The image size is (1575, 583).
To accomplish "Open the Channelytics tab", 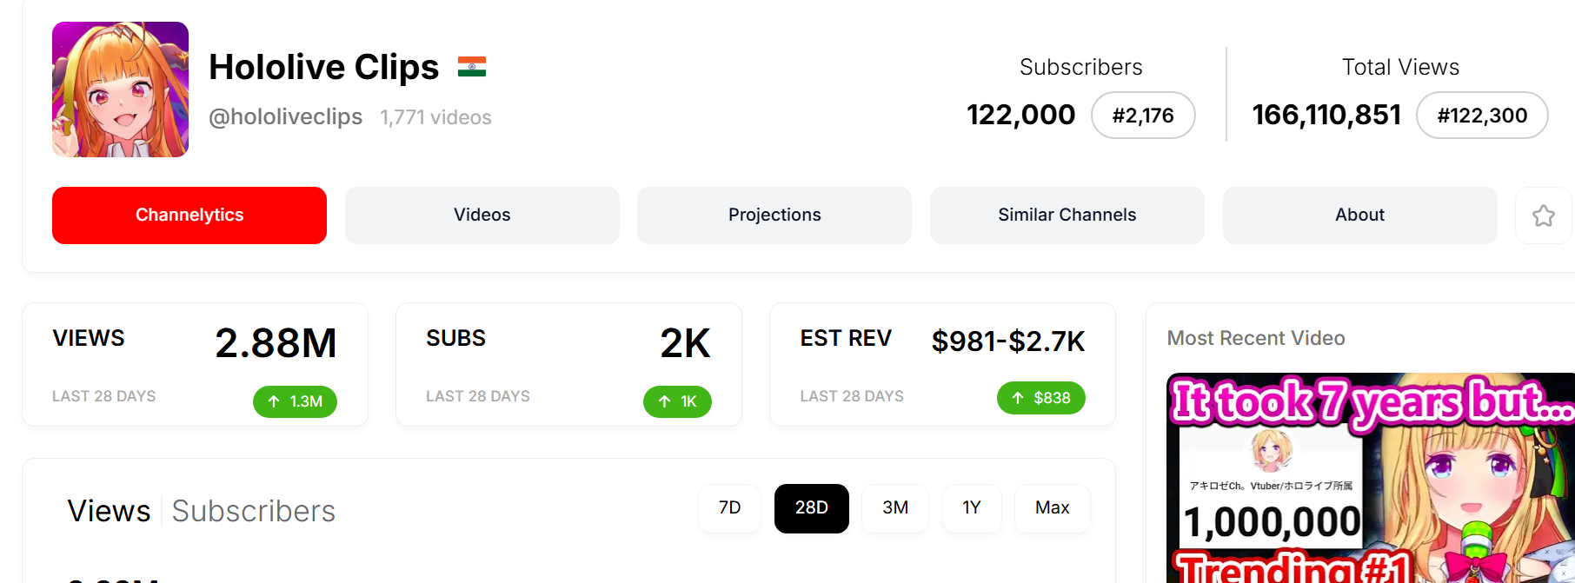I will click(x=189, y=215).
